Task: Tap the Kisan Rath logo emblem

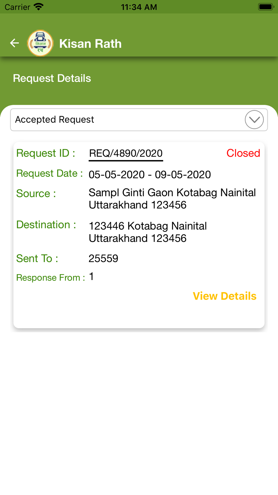Action: (40, 43)
